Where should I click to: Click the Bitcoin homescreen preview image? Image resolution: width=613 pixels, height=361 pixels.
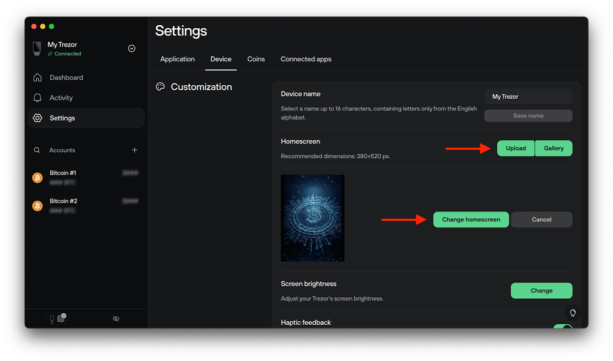(313, 218)
